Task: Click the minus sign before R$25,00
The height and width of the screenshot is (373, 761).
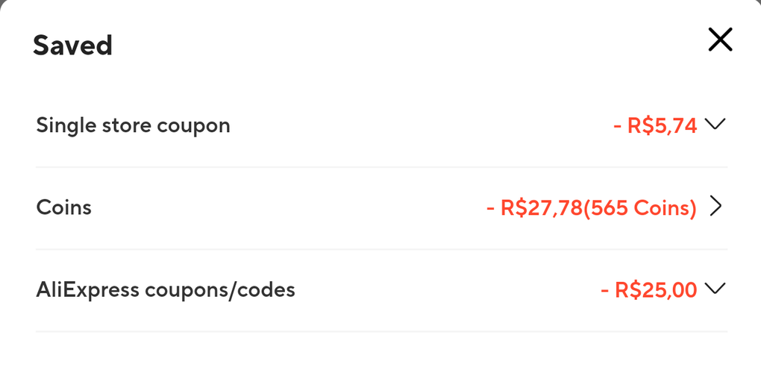Action: pyautogui.click(x=605, y=290)
